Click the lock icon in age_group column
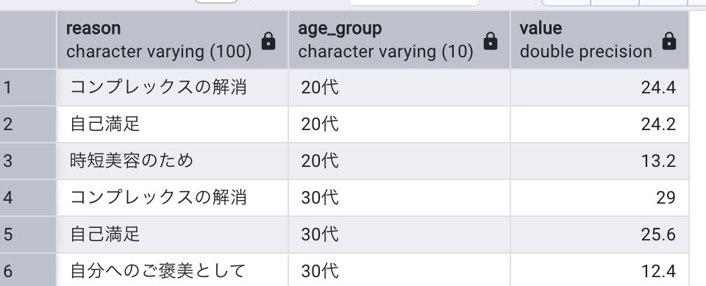Viewport: 706px width, 286px height. pos(491,41)
